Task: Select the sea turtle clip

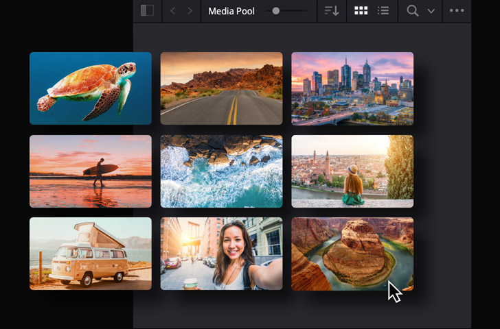Action: click(x=91, y=88)
